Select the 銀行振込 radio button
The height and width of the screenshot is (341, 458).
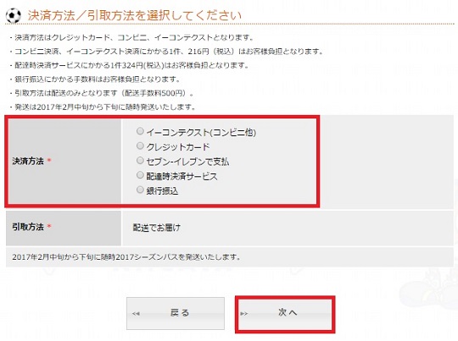click(140, 190)
